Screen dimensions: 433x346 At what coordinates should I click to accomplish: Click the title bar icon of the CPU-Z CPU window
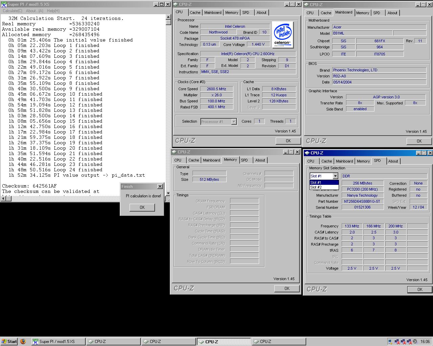click(176, 4)
